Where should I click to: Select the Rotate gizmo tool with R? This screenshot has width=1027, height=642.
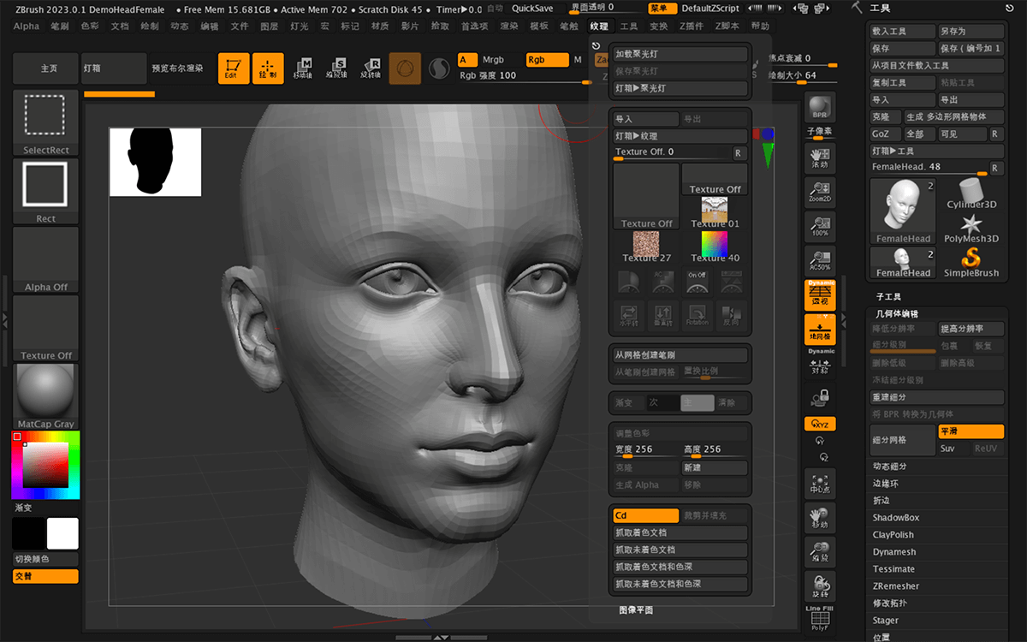click(371, 68)
